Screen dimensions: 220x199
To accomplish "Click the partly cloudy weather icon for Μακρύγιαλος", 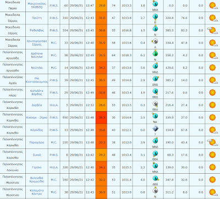I will coord(213,5).
